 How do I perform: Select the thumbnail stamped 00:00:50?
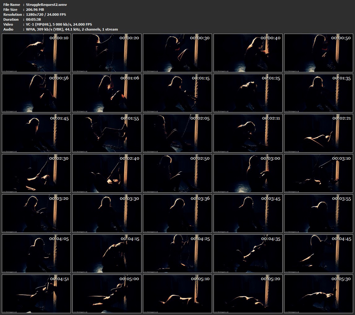(318, 53)
